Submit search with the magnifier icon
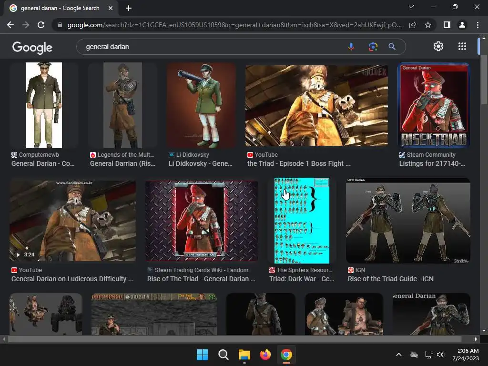 point(392,47)
